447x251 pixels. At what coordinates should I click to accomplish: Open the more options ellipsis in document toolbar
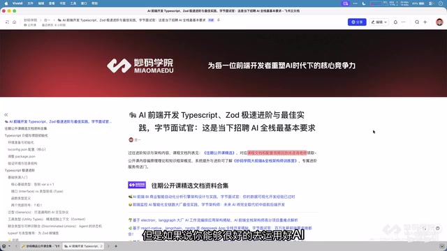point(404,22)
